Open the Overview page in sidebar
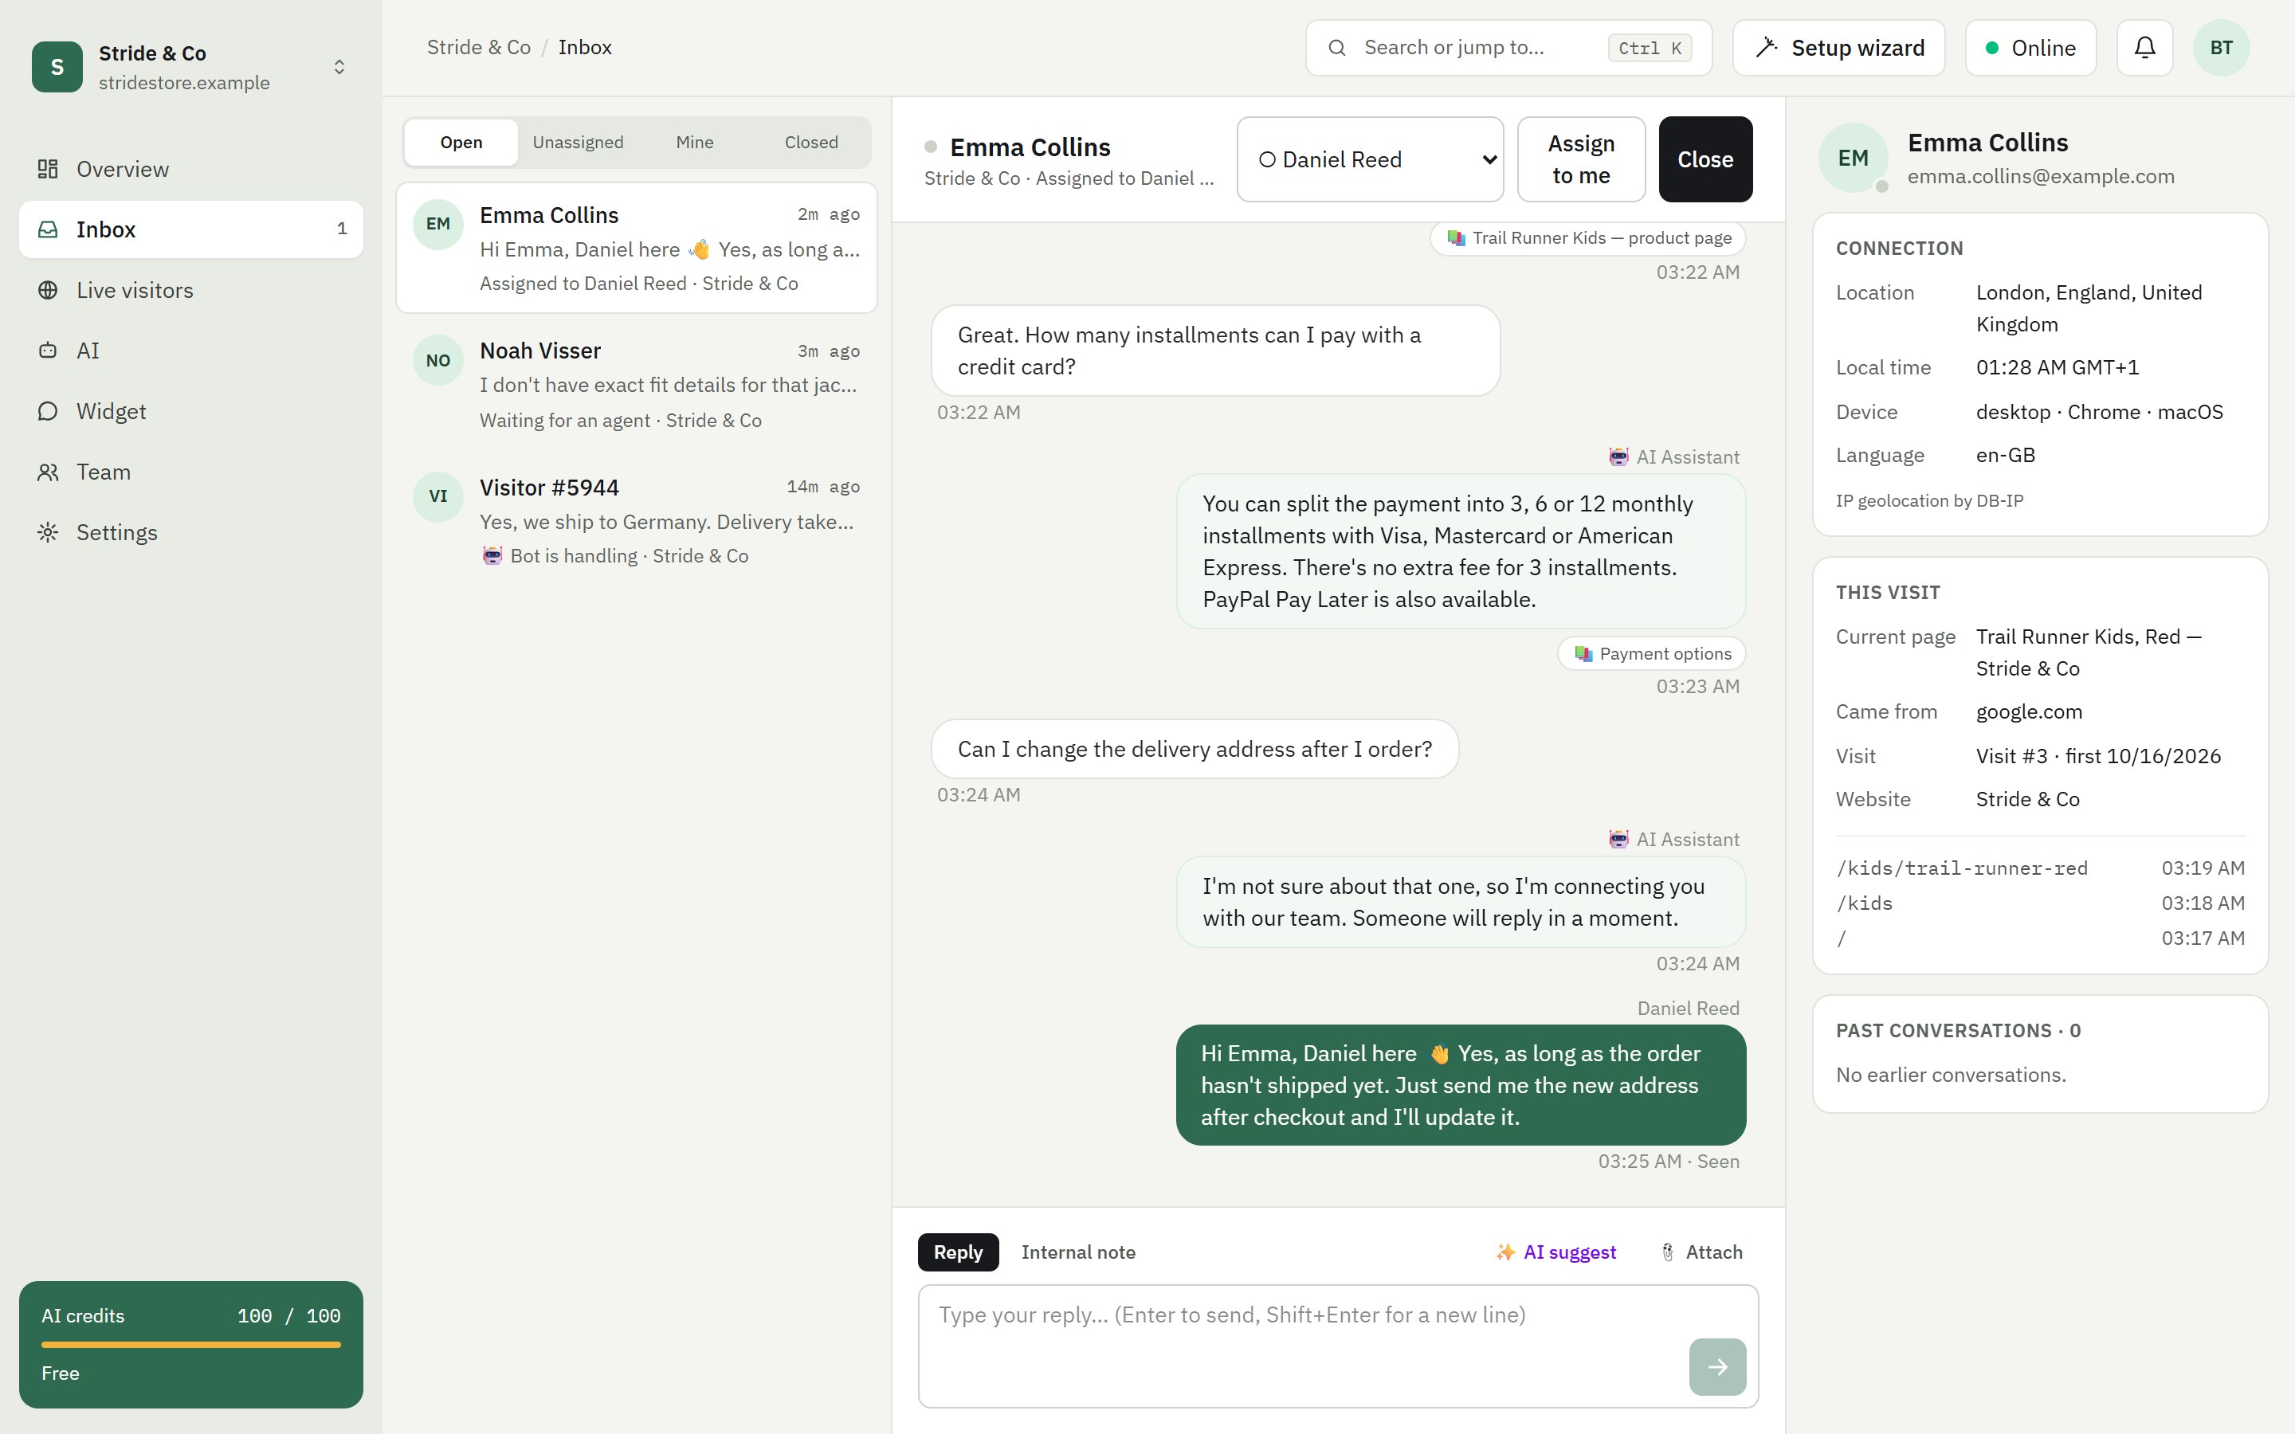This screenshot has width=2295, height=1434. tap(190, 169)
